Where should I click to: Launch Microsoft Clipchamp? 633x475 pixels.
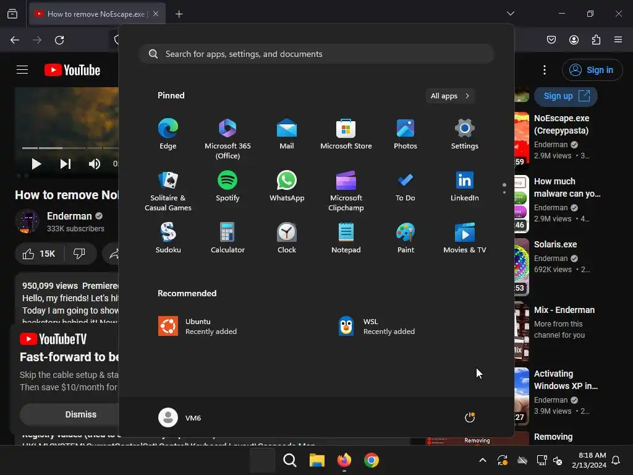pyautogui.click(x=346, y=190)
